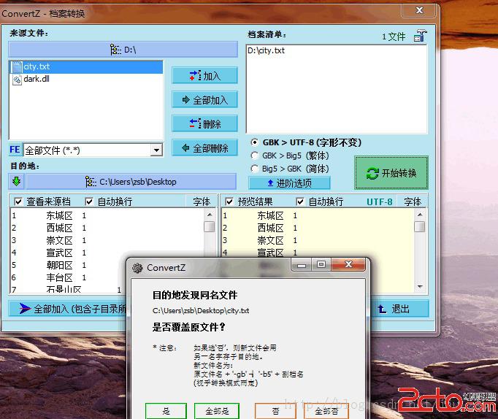Viewport: 498px width, 419px height.
Task: Click the UTF-8 encoding label in preview header
Action: pos(379,202)
